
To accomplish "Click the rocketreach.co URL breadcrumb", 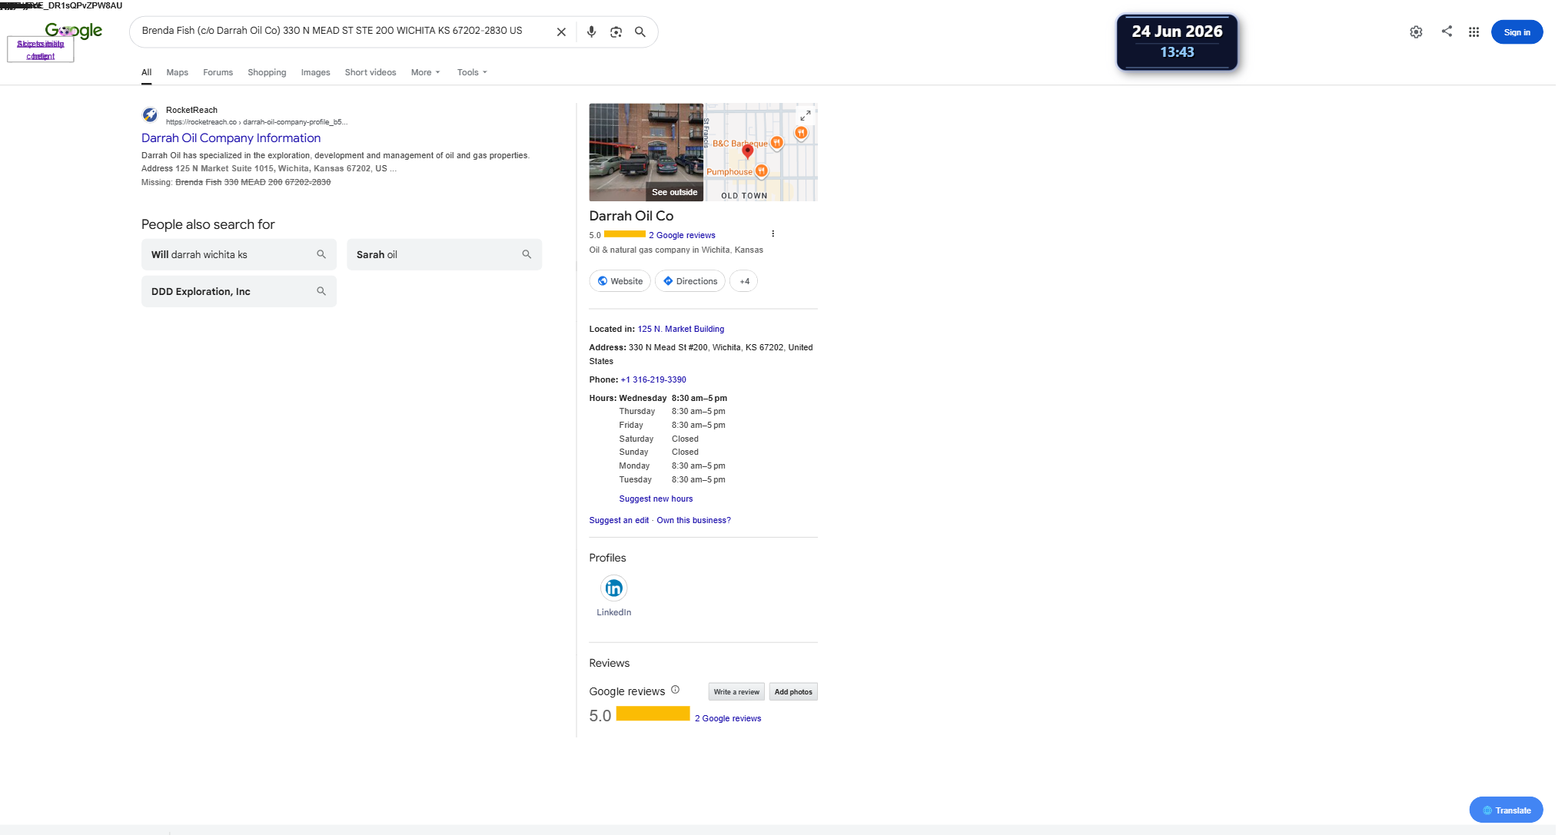I will [x=257, y=122].
